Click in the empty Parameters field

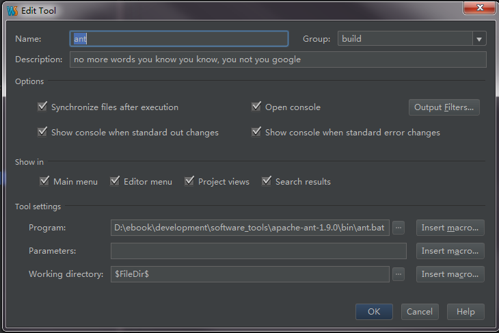[x=258, y=251]
